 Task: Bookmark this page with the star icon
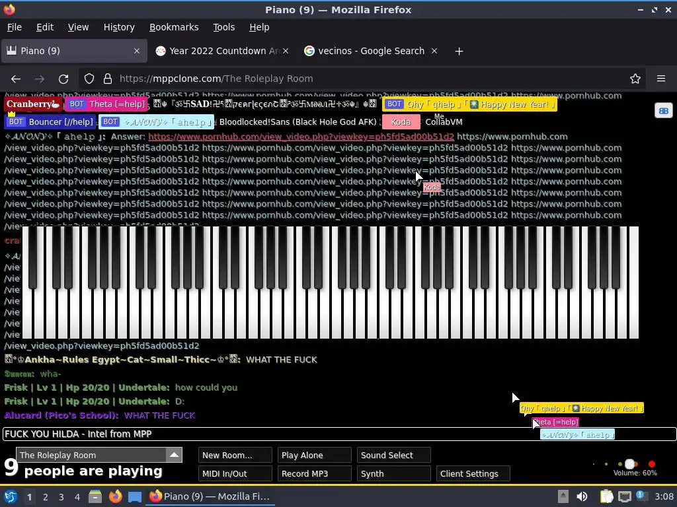pyautogui.click(x=635, y=79)
